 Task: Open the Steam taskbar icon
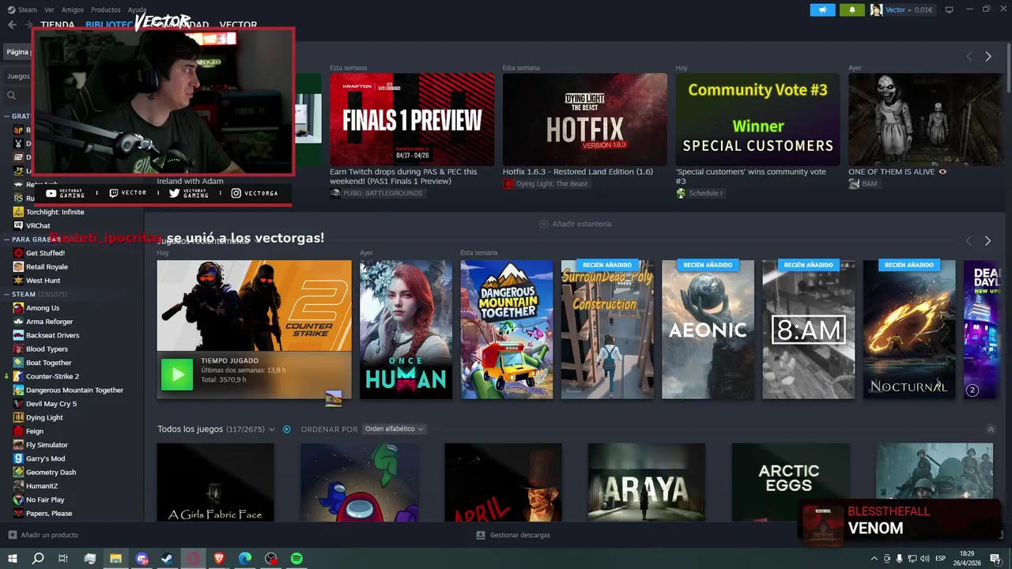point(168,558)
